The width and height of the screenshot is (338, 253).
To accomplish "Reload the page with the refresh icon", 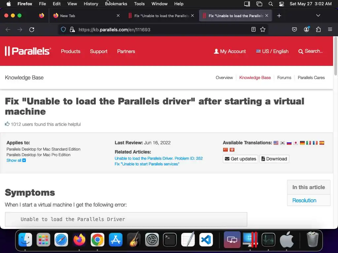I will [32, 29].
